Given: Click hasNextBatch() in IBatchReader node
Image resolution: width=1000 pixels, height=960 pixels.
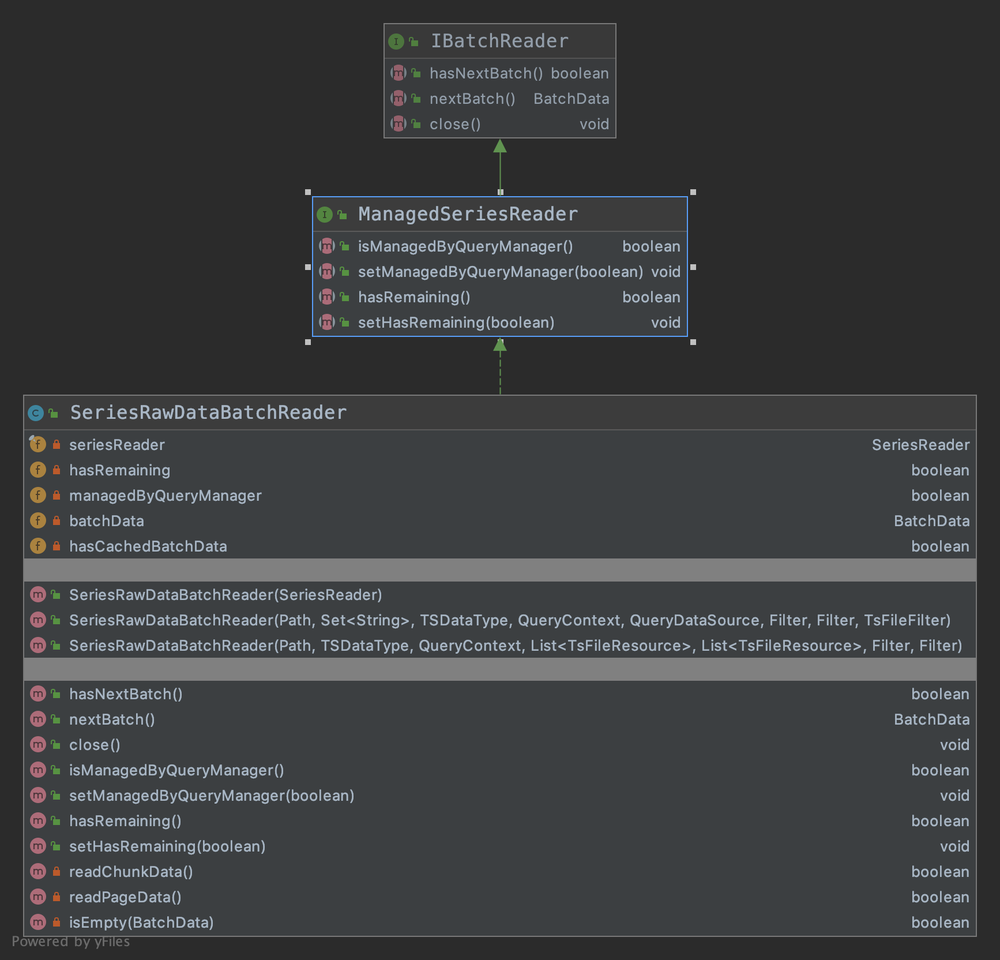Looking at the screenshot, I should pyautogui.click(x=486, y=73).
